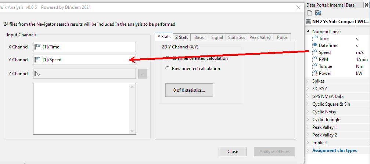Screen dimensions: 370x164
Task: Expand the Spikes channel group
Action: pos(308,81)
